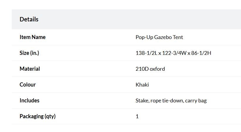Image resolution: width=241 pixels, height=132 pixels.
Task: Click the Packaging table row
Action: [126, 116]
